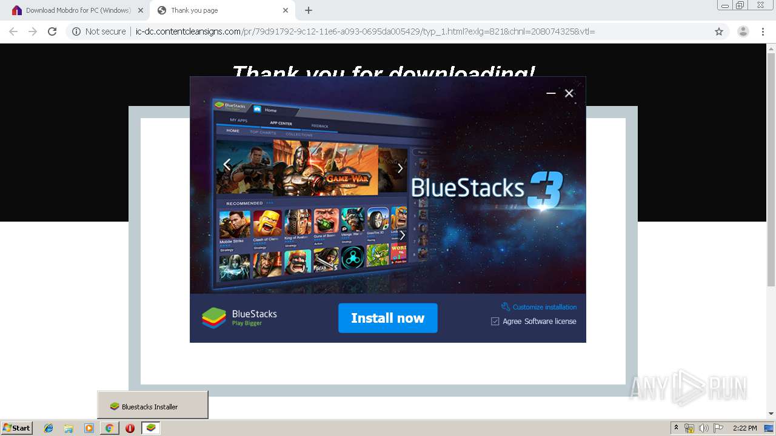The image size is (776, 436).
Task: Open the Windows Start menu
Action: point(17,428)
